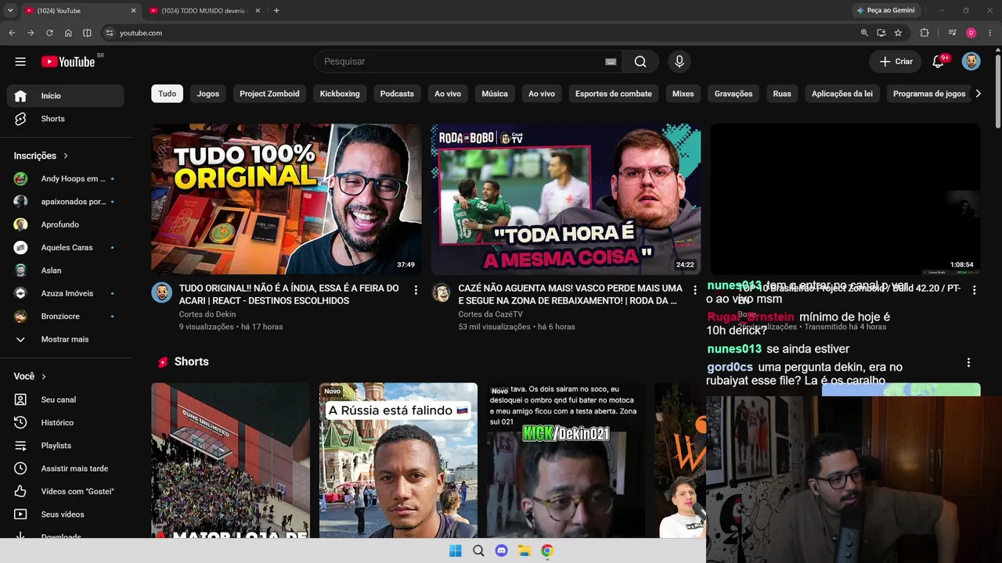Open the A Rússia está falindo short

point(398,461)
